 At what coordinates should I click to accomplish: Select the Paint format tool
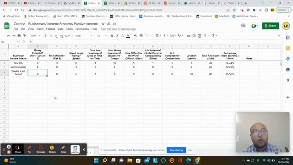[24, 36]
